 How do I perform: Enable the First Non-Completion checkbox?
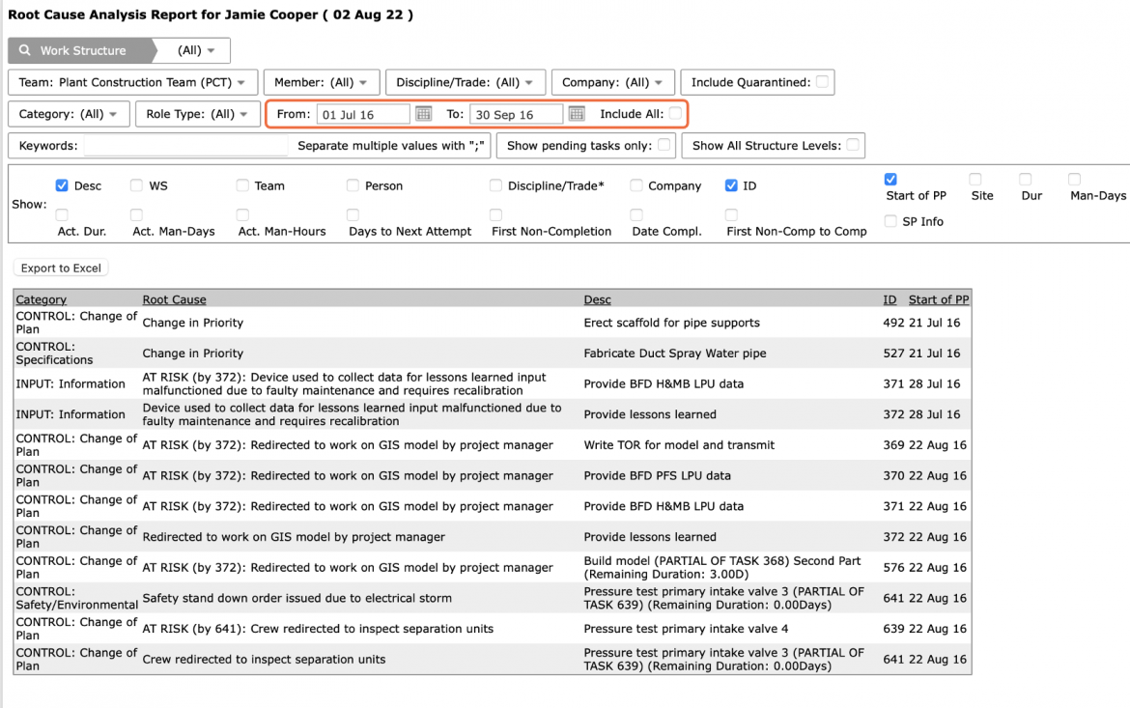[x=495, y=214]
